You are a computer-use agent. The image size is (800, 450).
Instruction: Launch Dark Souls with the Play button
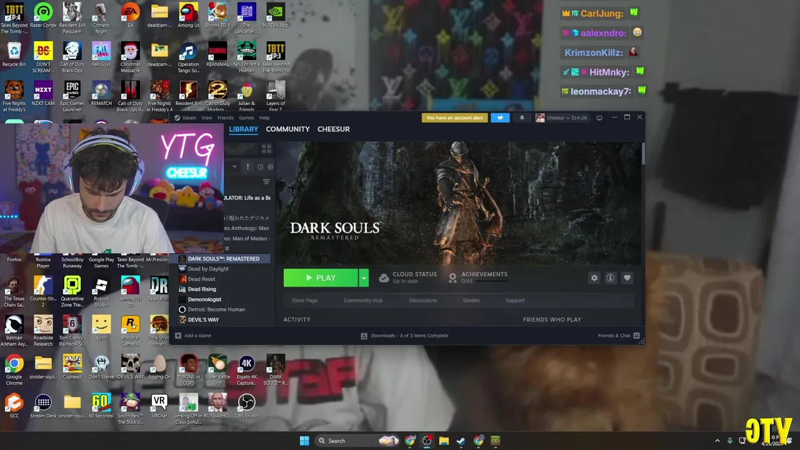click(x=321, y=278)
